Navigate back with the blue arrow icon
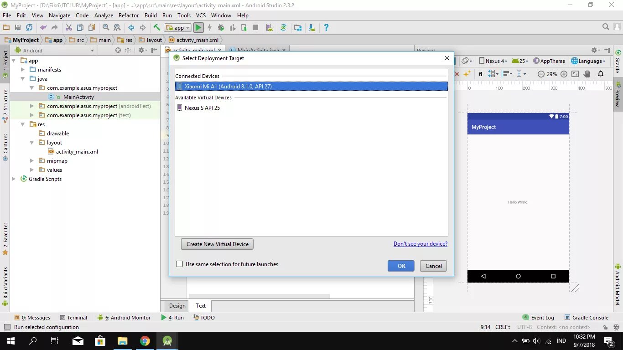 131,28
